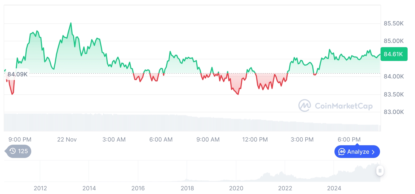Click the 12:00 PM time axis label

point(255,139)
